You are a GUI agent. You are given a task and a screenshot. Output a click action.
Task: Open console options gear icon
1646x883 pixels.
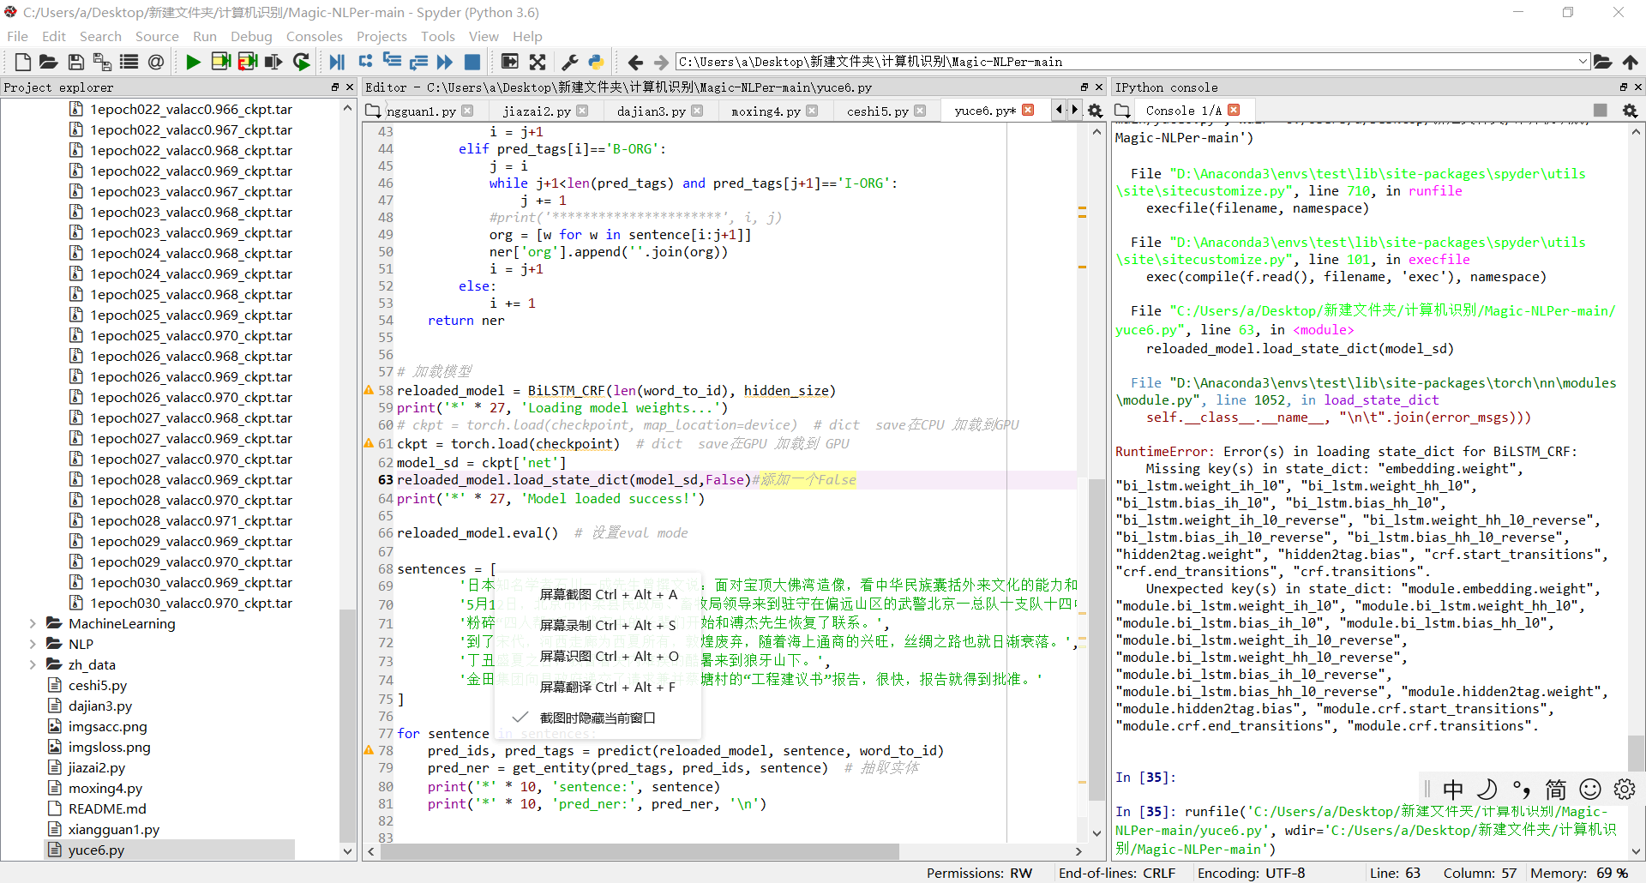pyautogui.click(x=1630, y=111)
